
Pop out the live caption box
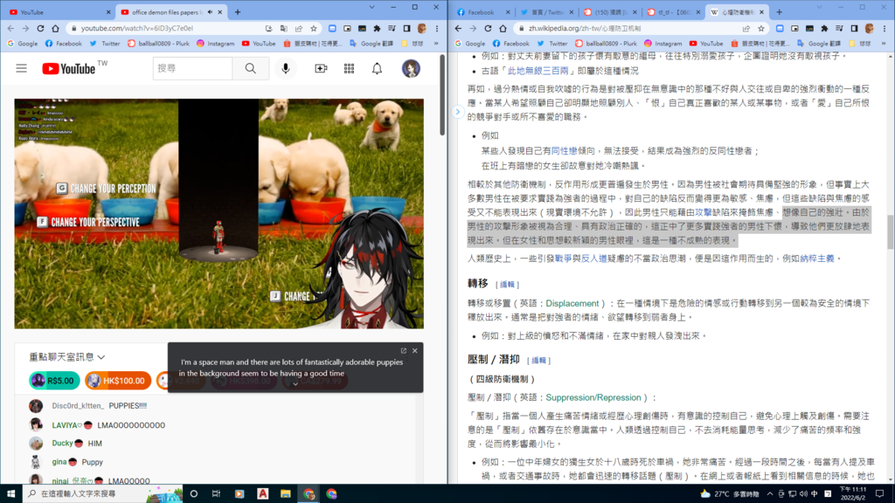tap(403, 351)
